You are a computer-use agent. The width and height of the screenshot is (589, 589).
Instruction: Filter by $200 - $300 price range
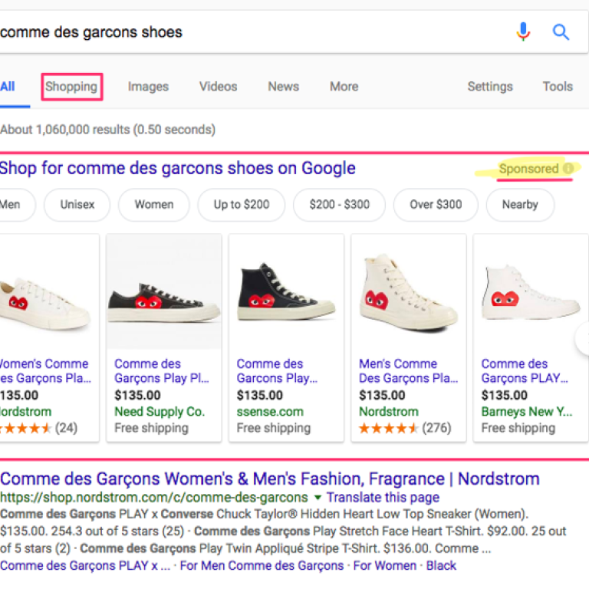(339, 204)
